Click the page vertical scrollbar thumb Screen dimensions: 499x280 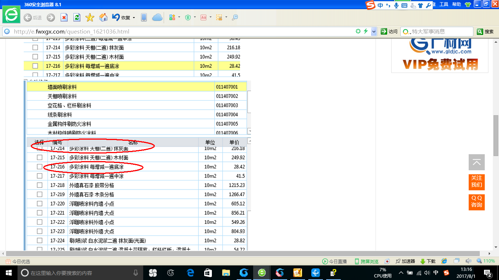pyautogui.click(x=496, y=136)
